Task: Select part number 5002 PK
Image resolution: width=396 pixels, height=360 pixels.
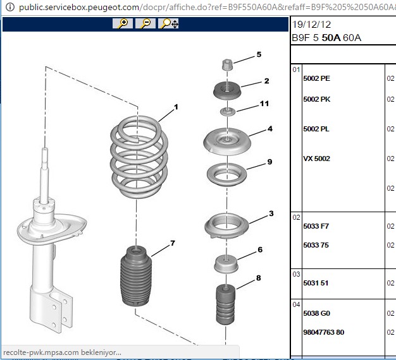Action: click(x=317, y=99)
